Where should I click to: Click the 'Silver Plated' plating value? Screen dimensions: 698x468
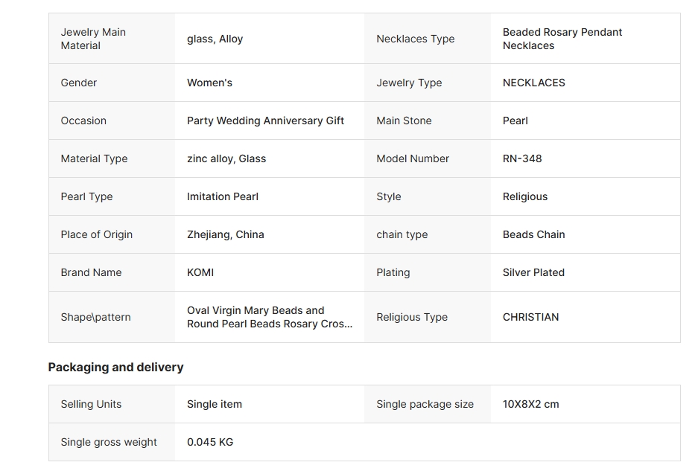click(533, 272)
